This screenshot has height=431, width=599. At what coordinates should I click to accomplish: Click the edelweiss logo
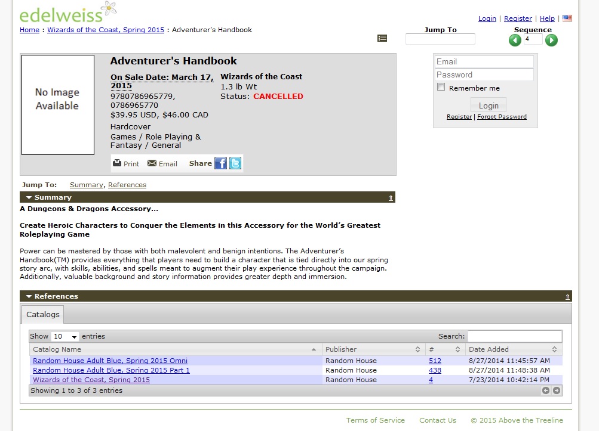(68, 13)
